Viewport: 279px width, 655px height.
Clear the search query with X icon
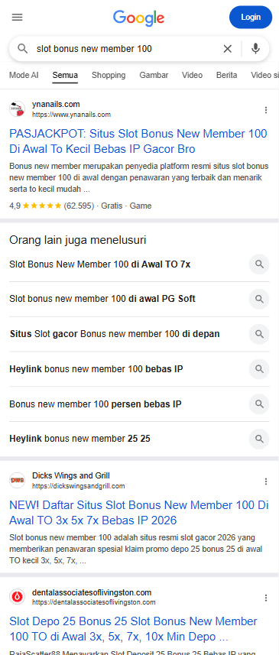pos(227,49)
